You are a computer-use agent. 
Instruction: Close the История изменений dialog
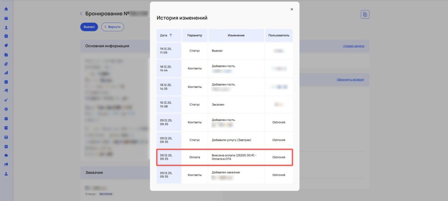(x=292, y=9)
